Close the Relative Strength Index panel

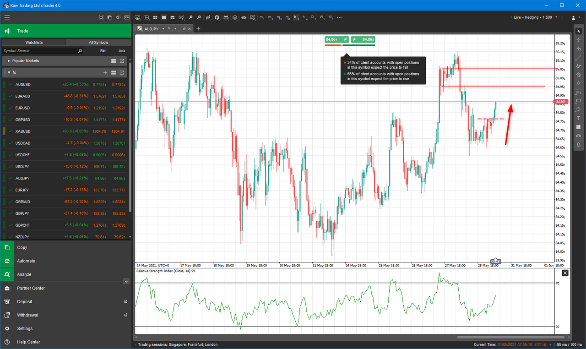tap(565, 273)
